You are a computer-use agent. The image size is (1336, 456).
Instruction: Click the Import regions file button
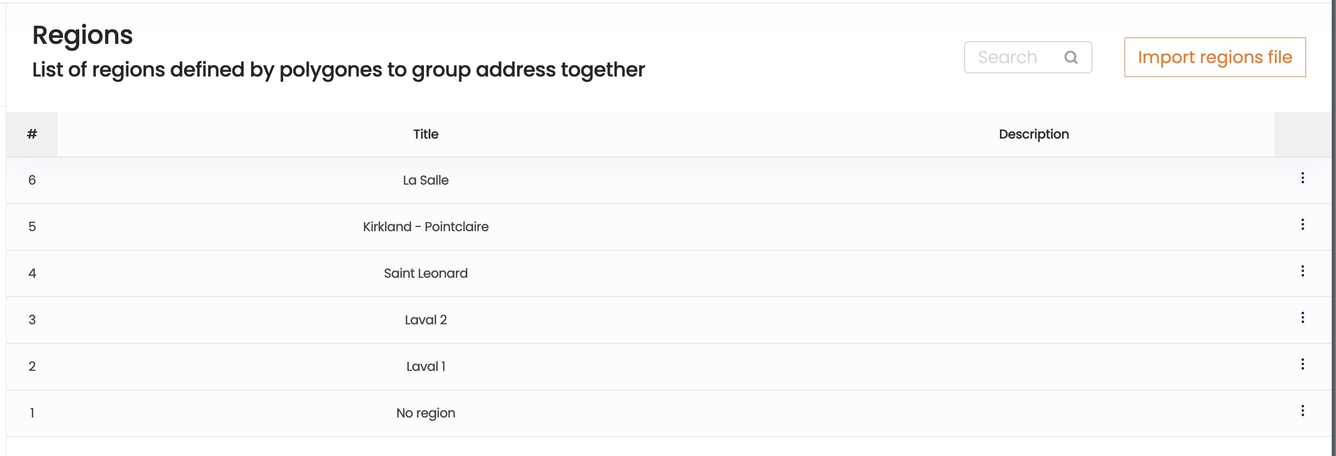coord(1214,57)
